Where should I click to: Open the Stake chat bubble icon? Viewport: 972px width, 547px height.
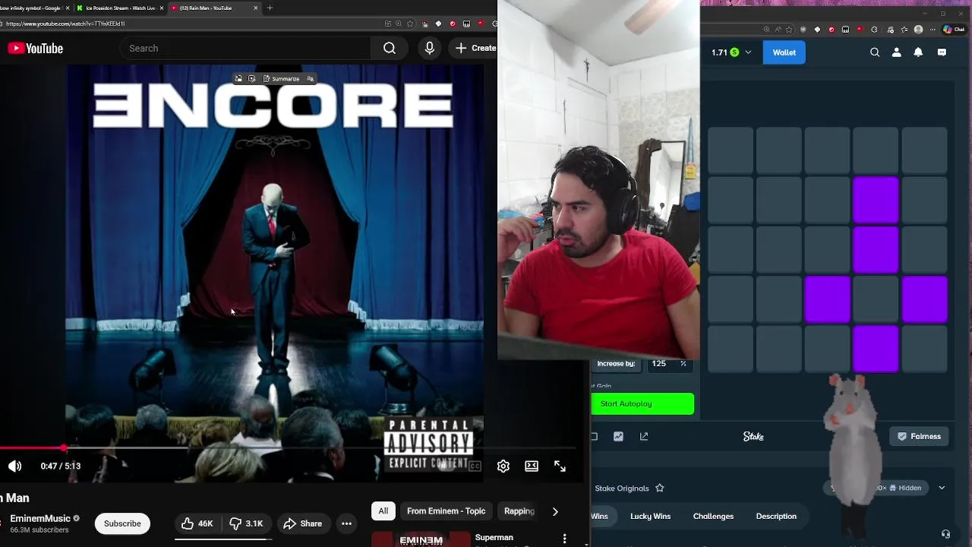point(942,52)
